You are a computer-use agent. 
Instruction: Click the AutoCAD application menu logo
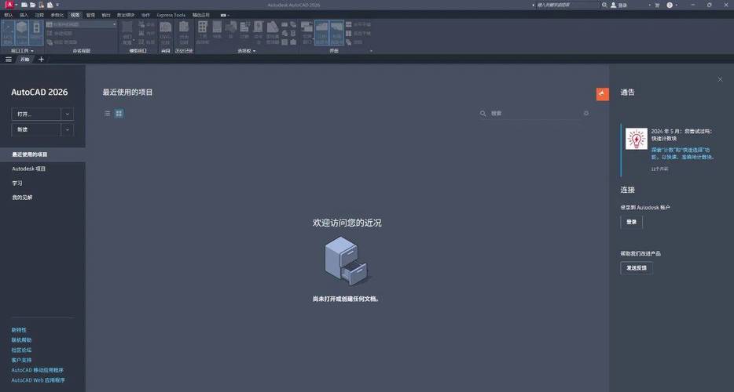[9, 5]
